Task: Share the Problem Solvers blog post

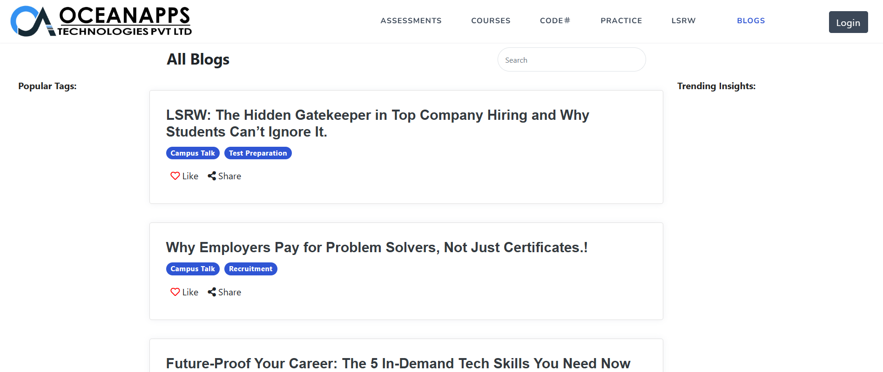Action: pos(224,292)
